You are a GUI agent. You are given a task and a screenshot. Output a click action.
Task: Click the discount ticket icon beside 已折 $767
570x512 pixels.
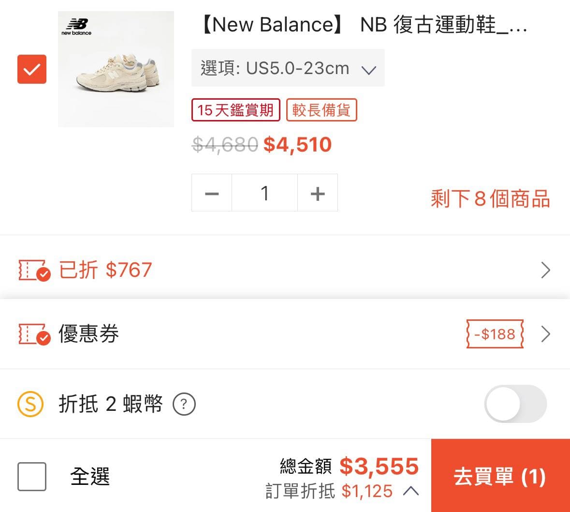pos(32,270)
